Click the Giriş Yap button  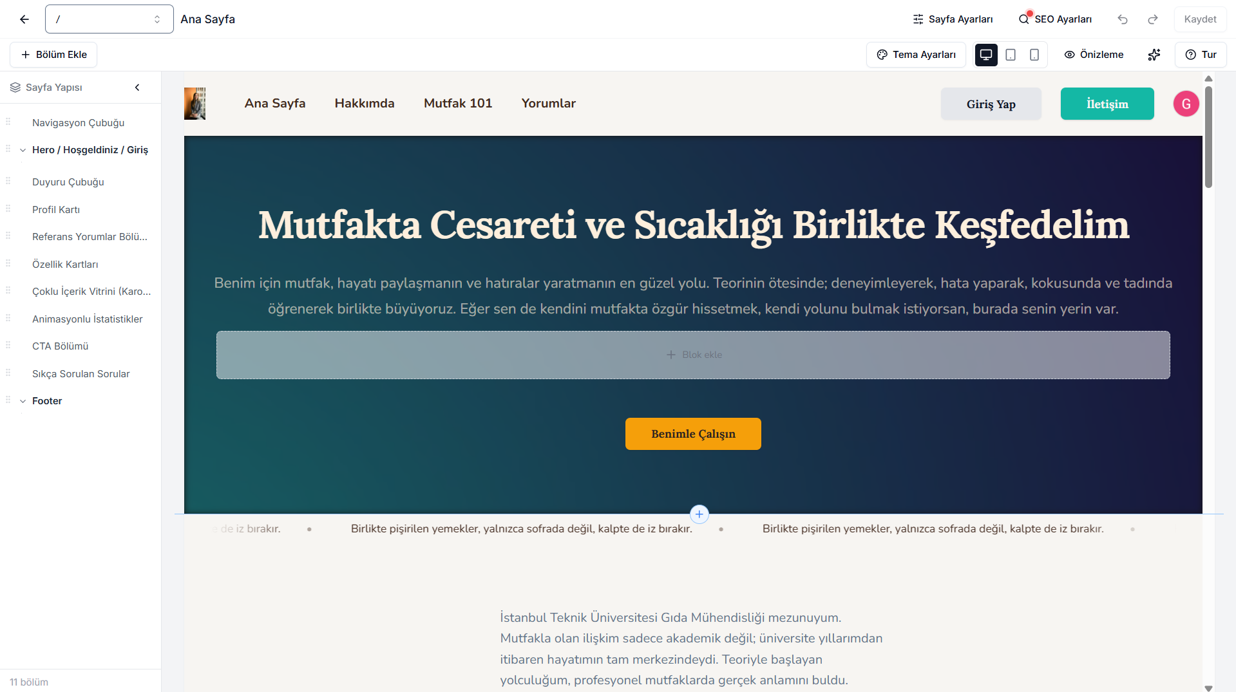pos(991,104)
